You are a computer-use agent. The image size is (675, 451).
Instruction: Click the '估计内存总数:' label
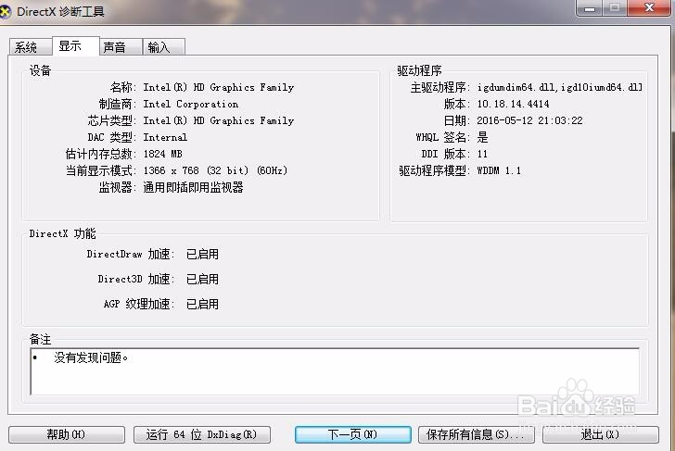coord(101,154)
